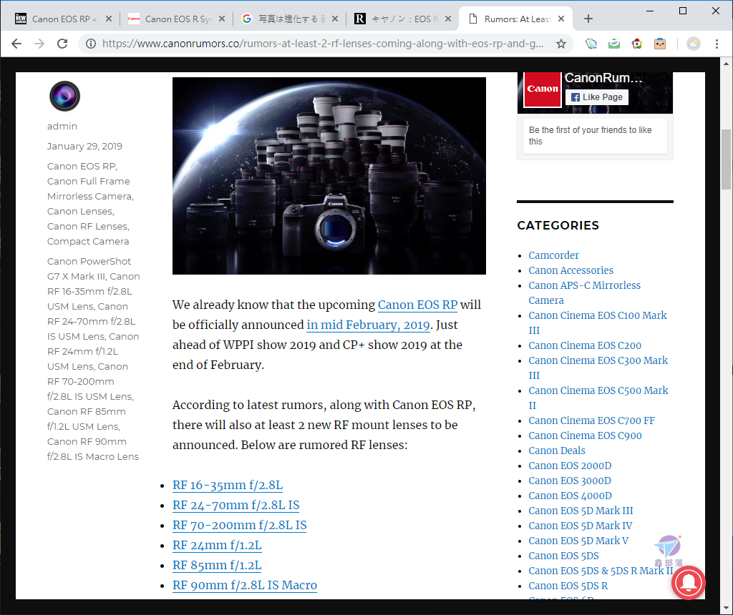
Task: Open 'Canon EOS 4000D' category
Action: 570,496
